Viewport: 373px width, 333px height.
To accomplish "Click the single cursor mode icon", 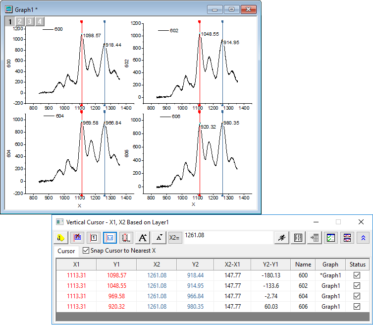I will tap(94, 238).
